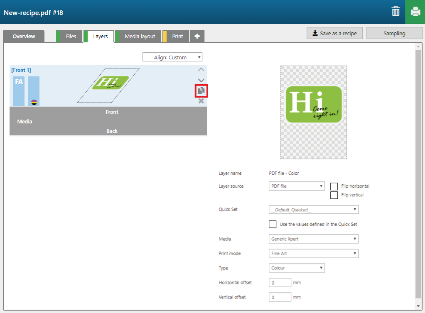
Task: Click the blank blue bar beside FA
Action: coord(34,91)
